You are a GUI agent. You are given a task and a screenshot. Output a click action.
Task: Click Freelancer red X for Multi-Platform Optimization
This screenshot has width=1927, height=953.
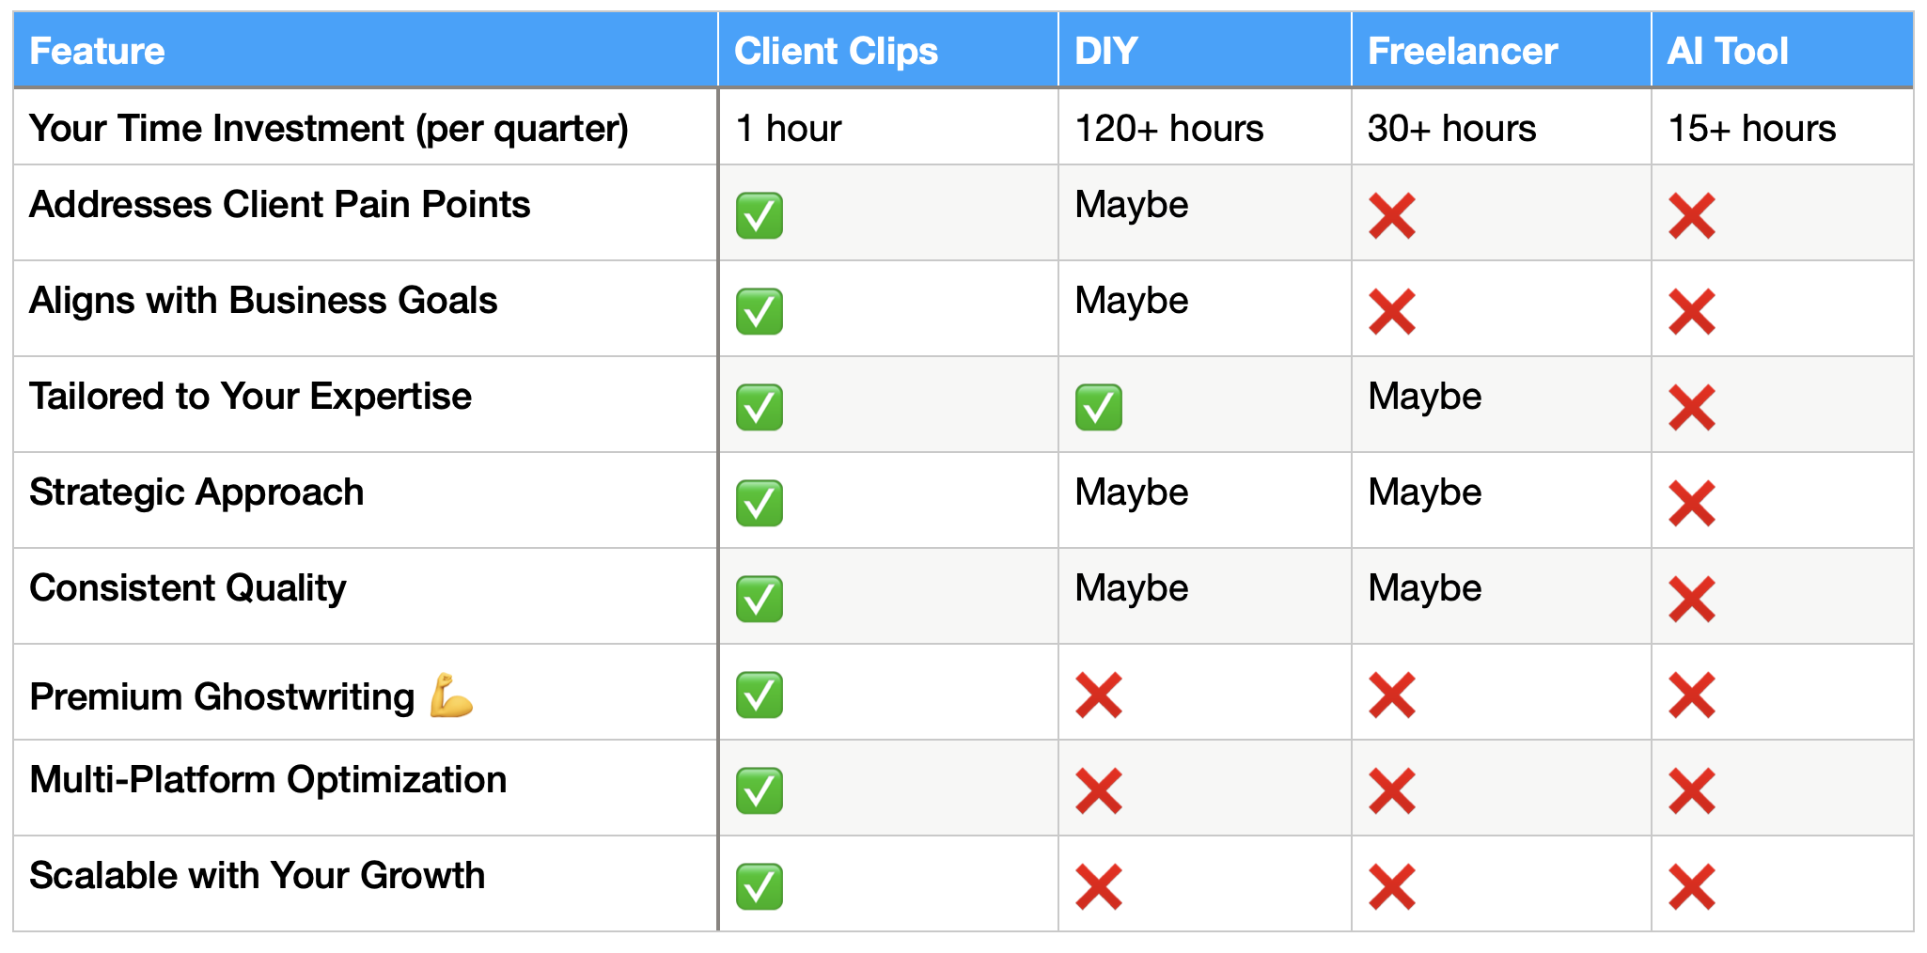pyautogui.click(x=1392, y=790)
